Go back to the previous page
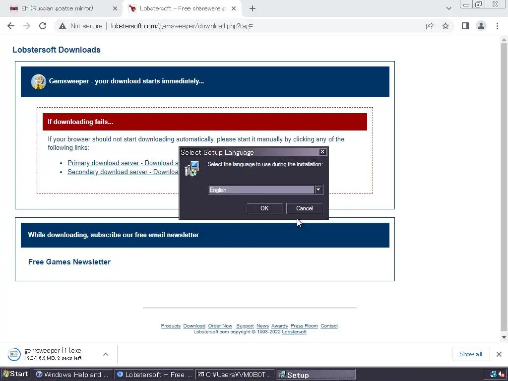Screen dimensions: 508x381 [11, 26]
